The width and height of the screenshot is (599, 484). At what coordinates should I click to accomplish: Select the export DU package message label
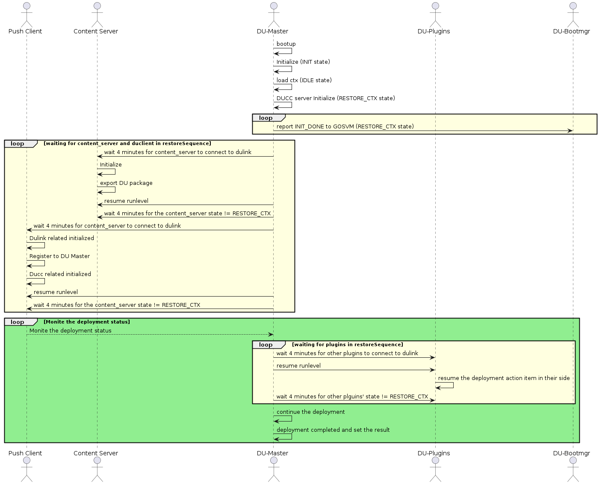[127, 183]
